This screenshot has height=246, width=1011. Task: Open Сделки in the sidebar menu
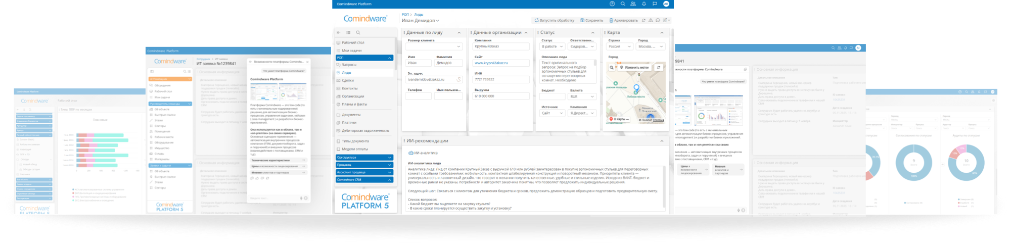(x=347, y=80)
